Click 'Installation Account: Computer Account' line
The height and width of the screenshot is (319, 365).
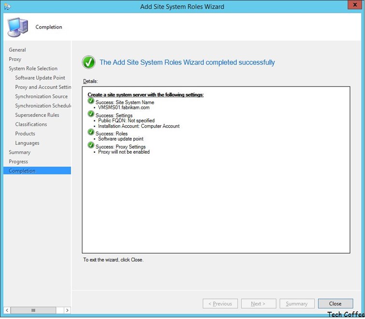tap(139, 126)
